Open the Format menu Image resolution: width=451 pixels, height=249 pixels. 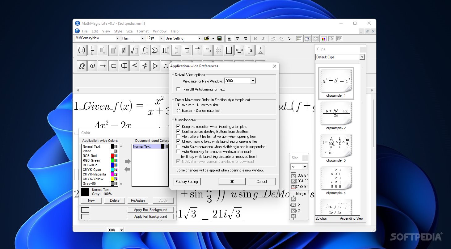point(143,31)
